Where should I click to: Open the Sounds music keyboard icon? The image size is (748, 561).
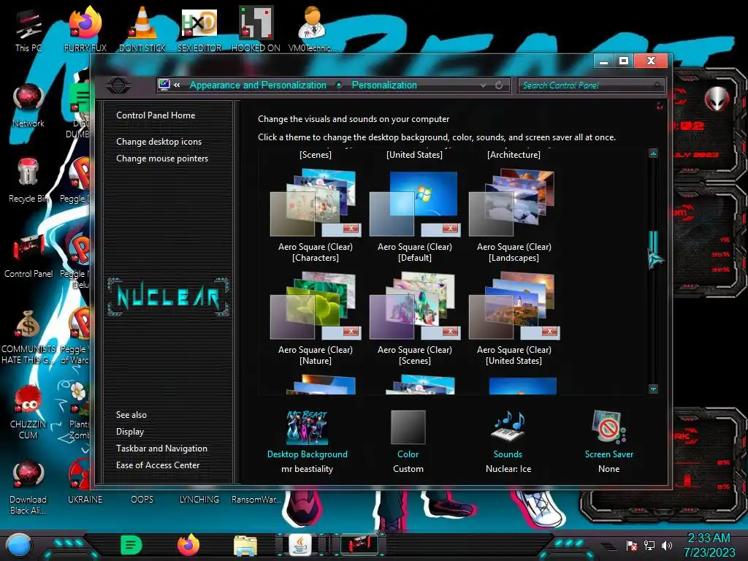tap(508, 427)
